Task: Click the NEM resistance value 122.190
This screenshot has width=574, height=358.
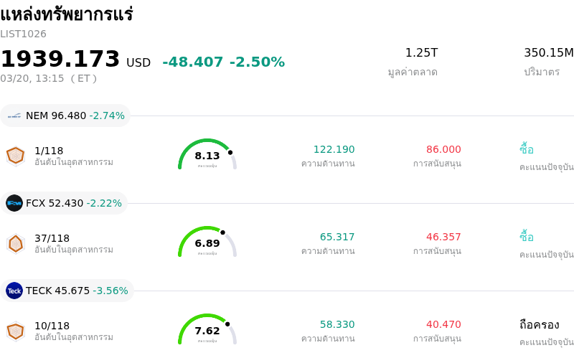Action: [x=334, y=149]
